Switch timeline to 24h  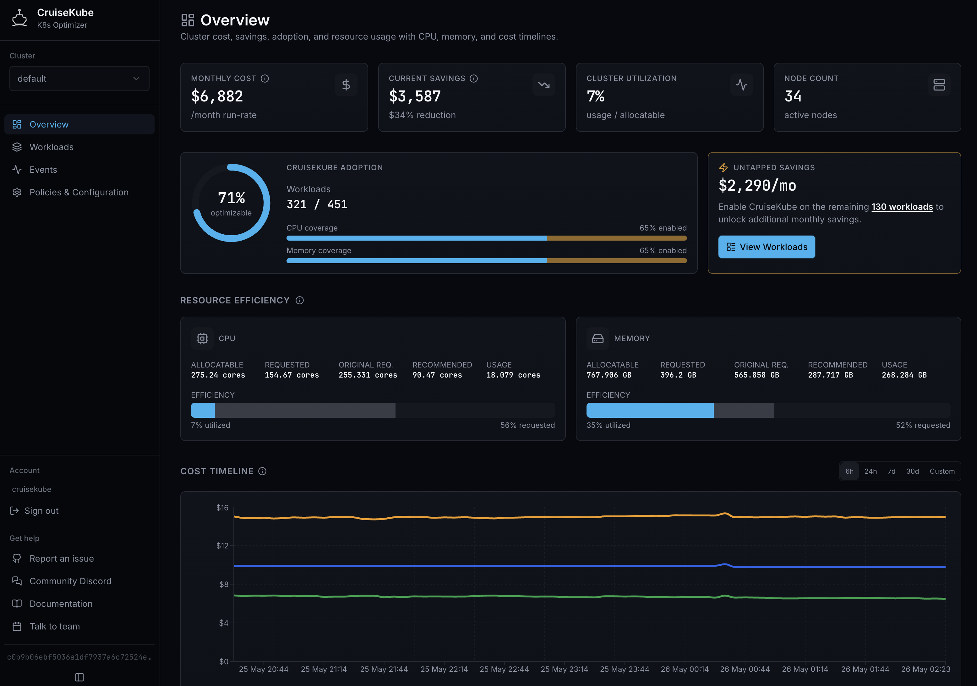871,471
